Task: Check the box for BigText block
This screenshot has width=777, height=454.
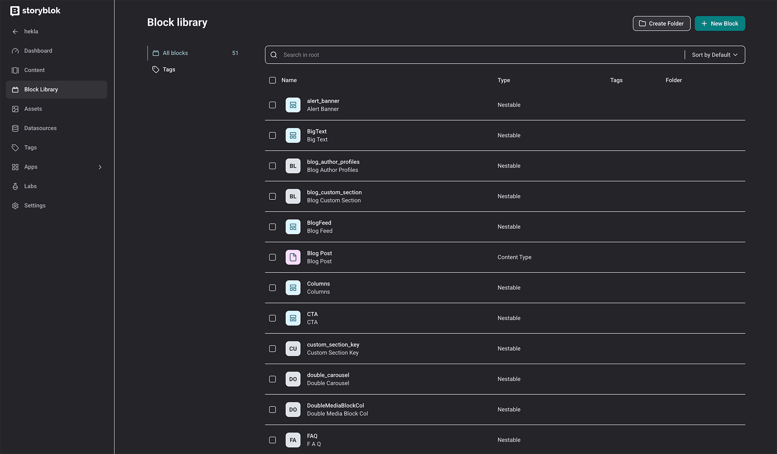Action: click(272, 135)
